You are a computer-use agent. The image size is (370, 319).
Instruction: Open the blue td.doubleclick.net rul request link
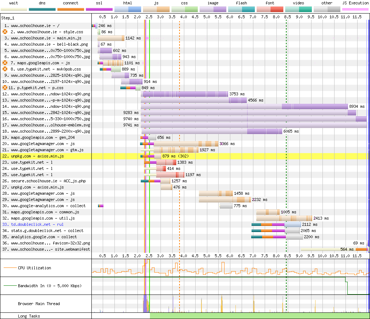click(x=33, y=224)
